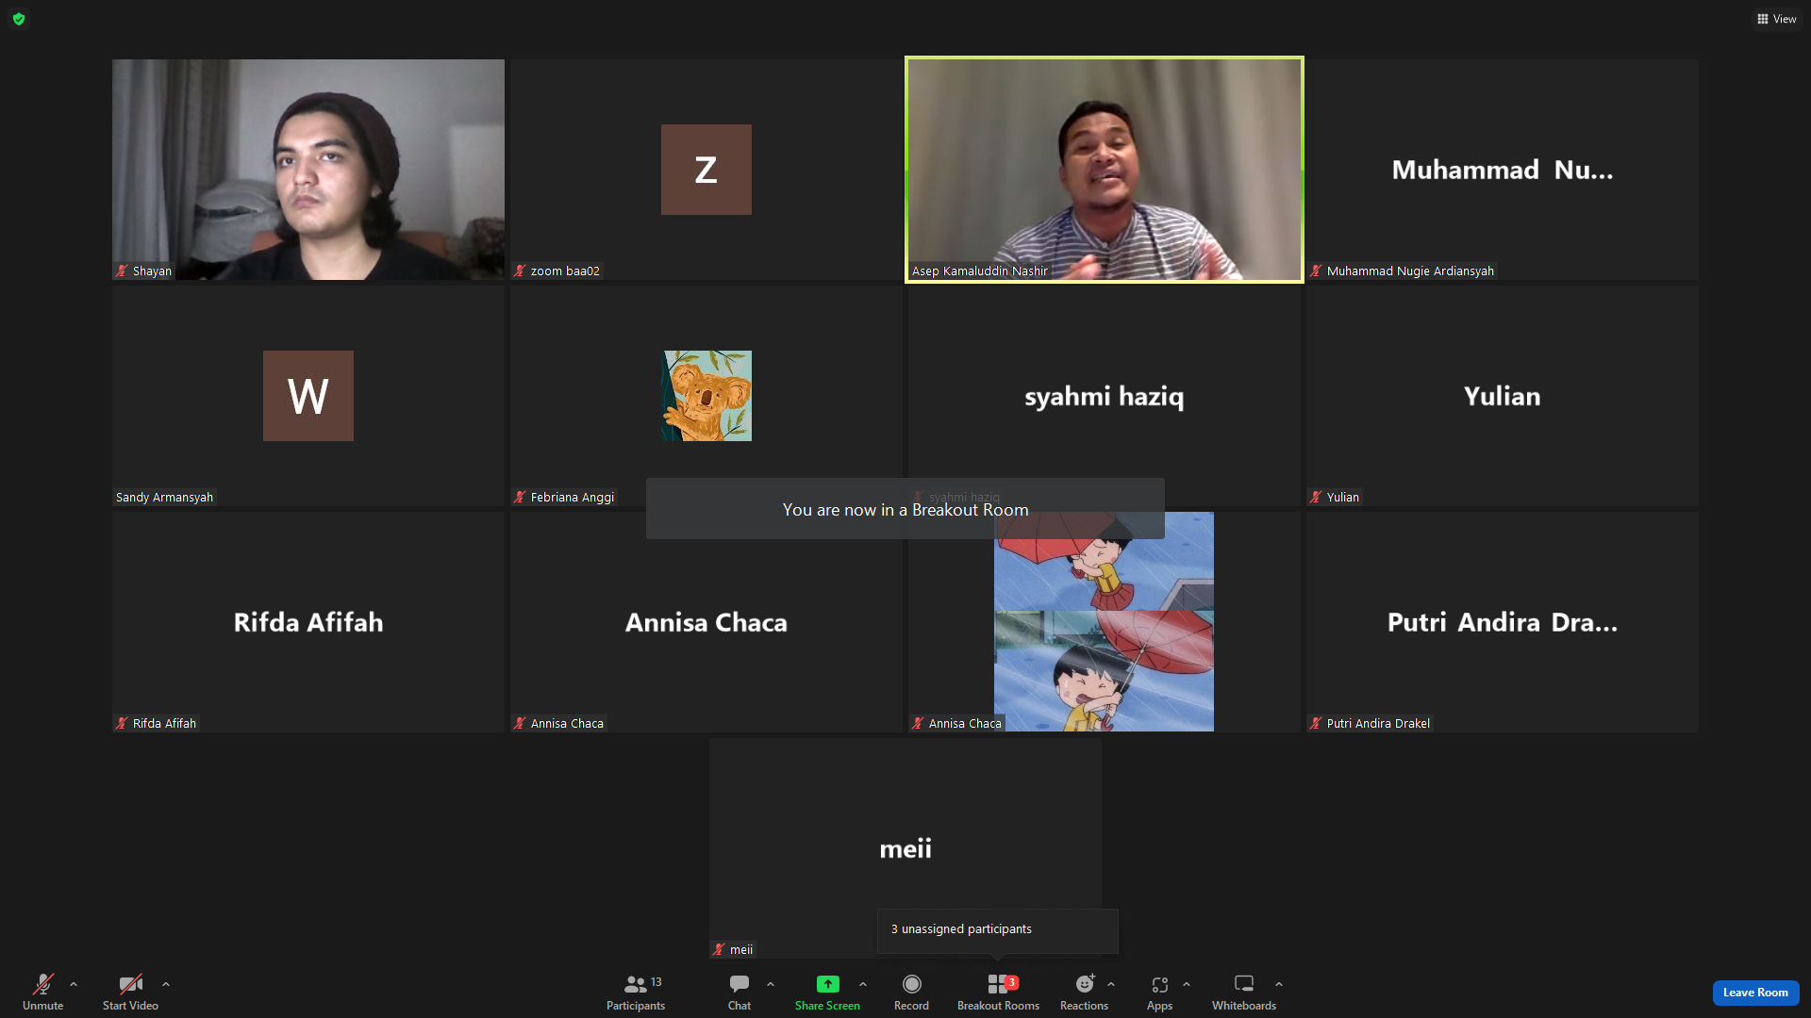The image size is (1811, 1018).
Task: Open the Chat panel
Action: tap(739, 992)
